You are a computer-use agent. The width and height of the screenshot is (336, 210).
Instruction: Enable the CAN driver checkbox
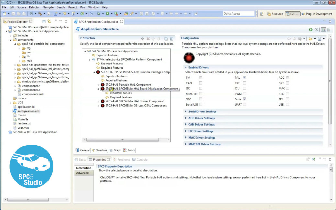[201, 83]
